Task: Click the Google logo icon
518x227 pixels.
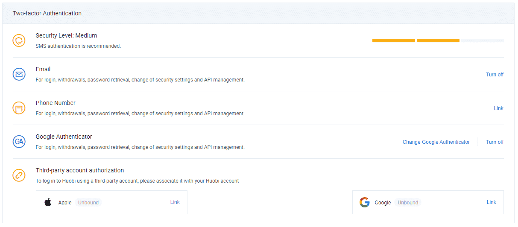Action: click(364, 202)
